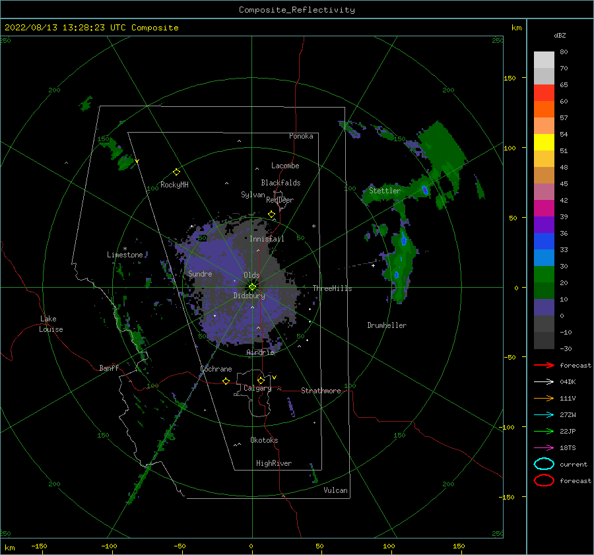Click the green 30 dBZ color swatch

coord(544,275)
